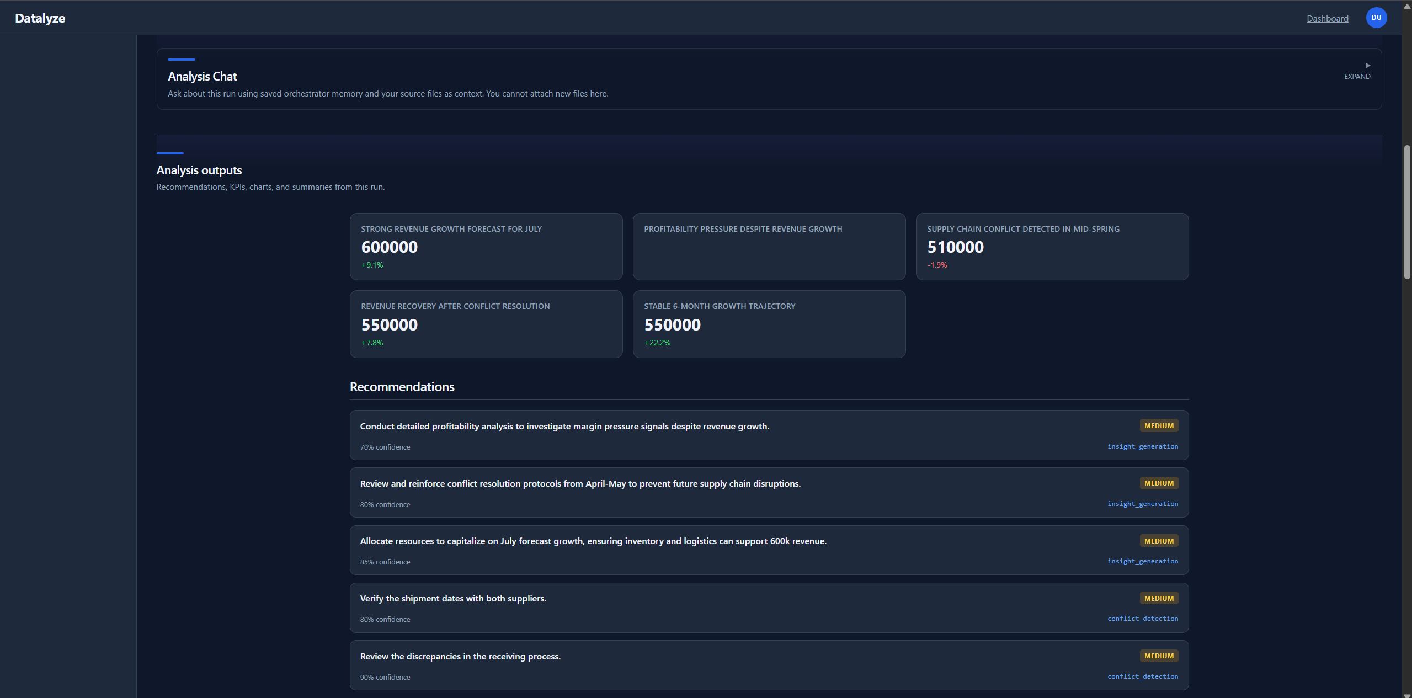Click insight_generation tag on conflict protocols recommendation

pos(1142,504)
